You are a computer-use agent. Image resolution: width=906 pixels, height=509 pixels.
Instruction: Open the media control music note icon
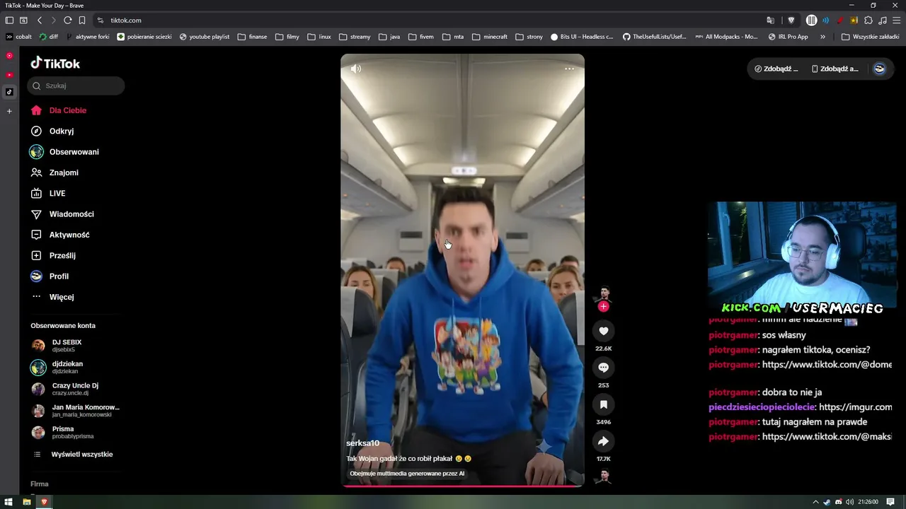882,21
